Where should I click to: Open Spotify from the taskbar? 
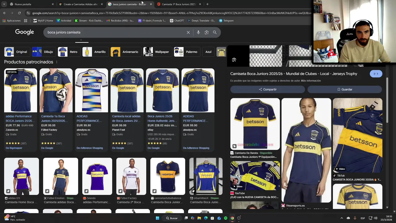click(x=226, y=218)
